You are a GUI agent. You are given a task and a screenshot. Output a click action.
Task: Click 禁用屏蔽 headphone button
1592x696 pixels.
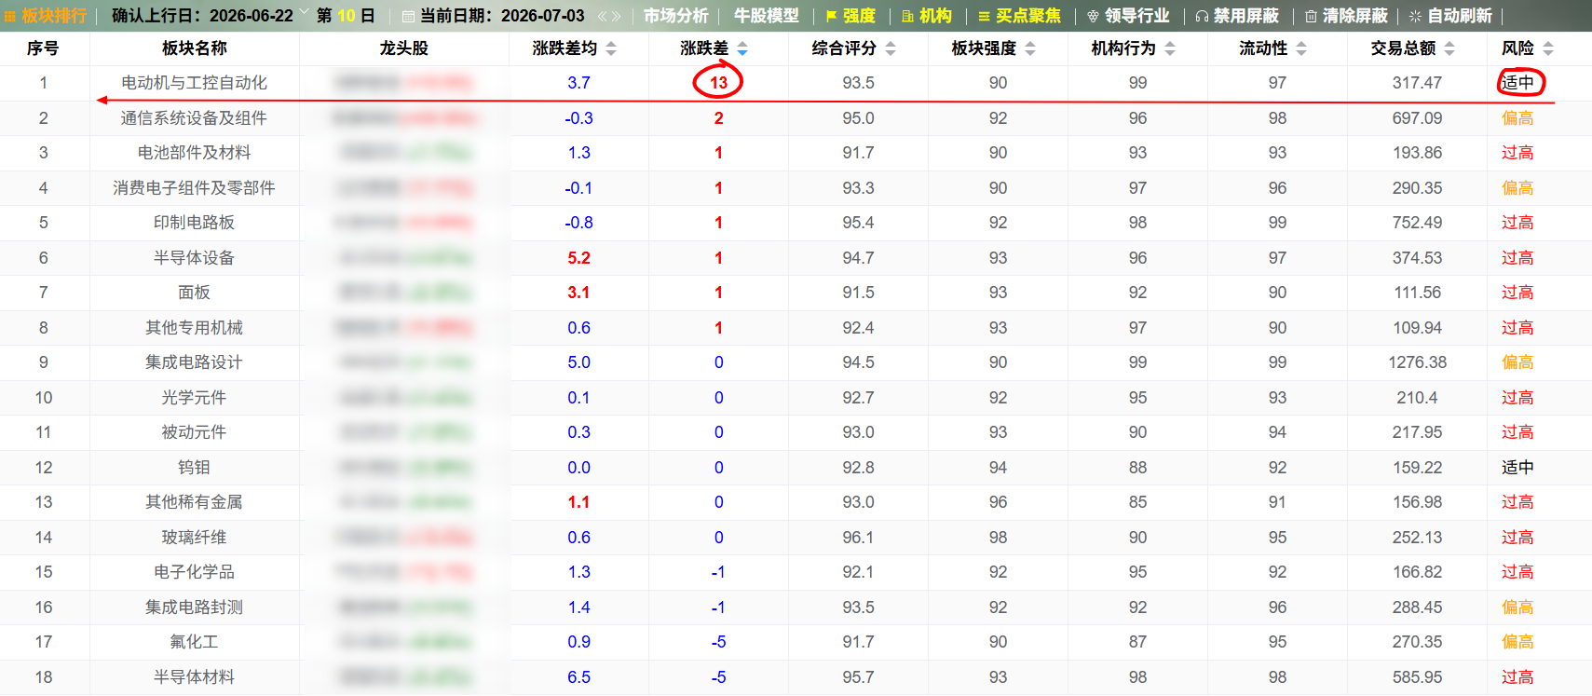[x=1237, y=16]
